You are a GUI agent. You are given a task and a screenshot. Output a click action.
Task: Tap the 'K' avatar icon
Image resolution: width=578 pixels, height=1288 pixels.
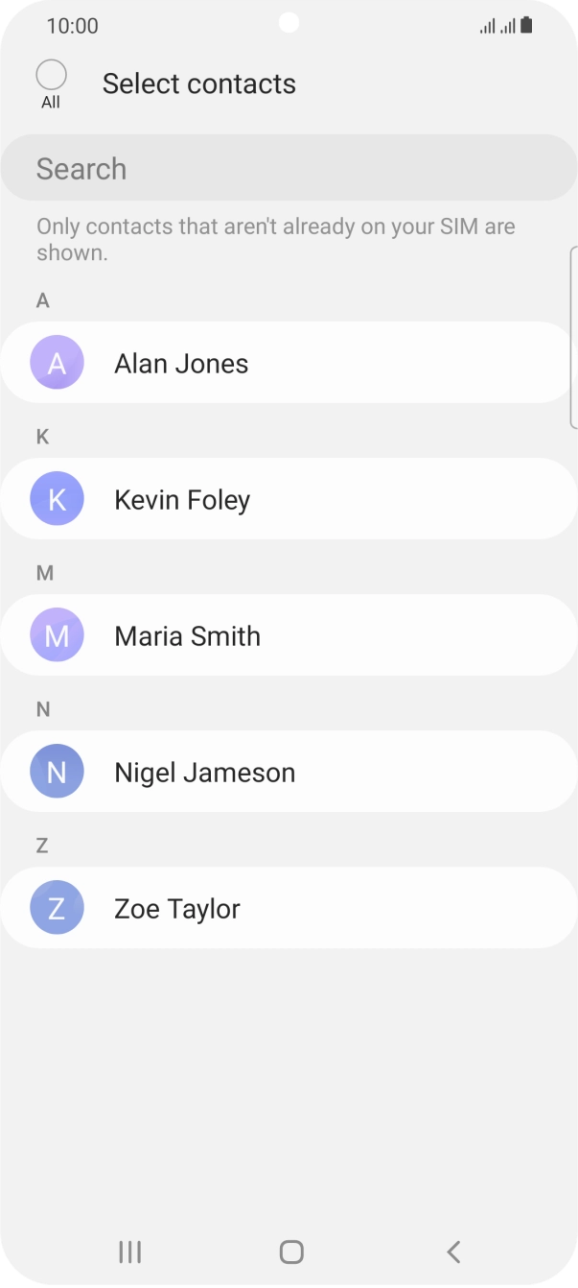(x=57, y=499)
